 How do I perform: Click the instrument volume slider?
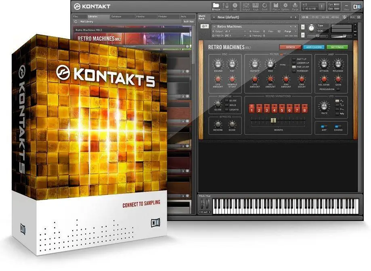click(341, 36)
